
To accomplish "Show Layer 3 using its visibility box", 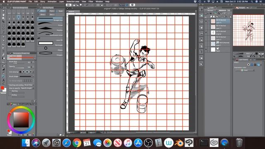I will click(206, 27).
